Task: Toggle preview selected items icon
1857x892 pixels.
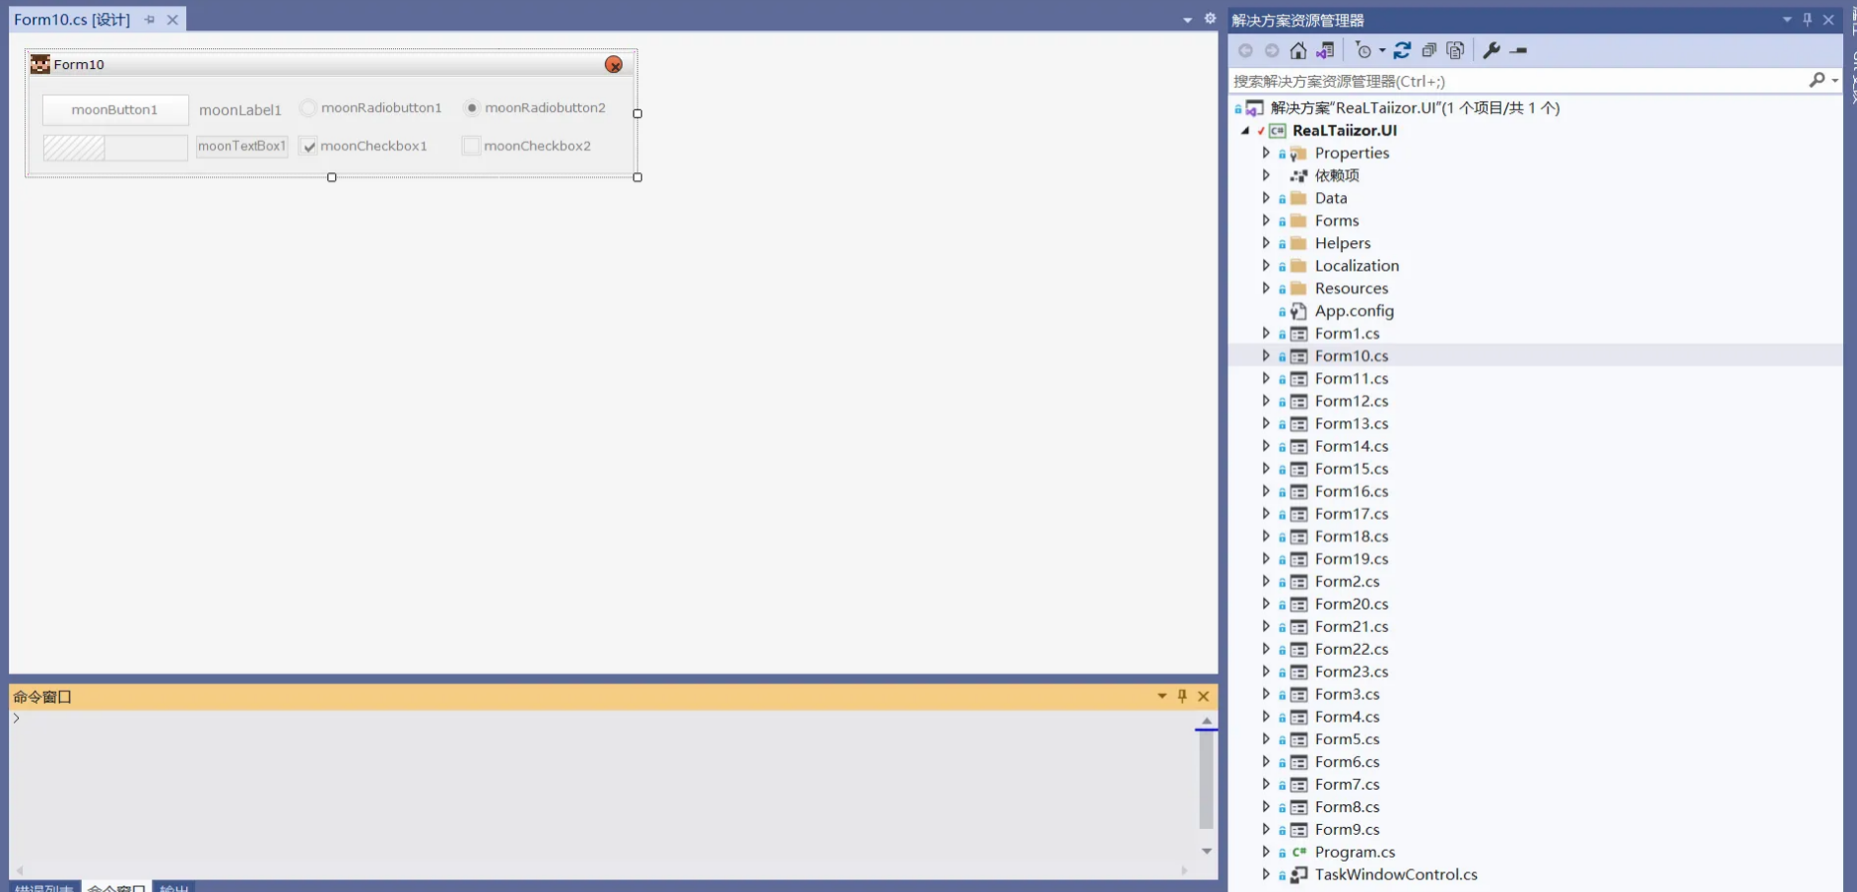Action: coord(1518,50)
